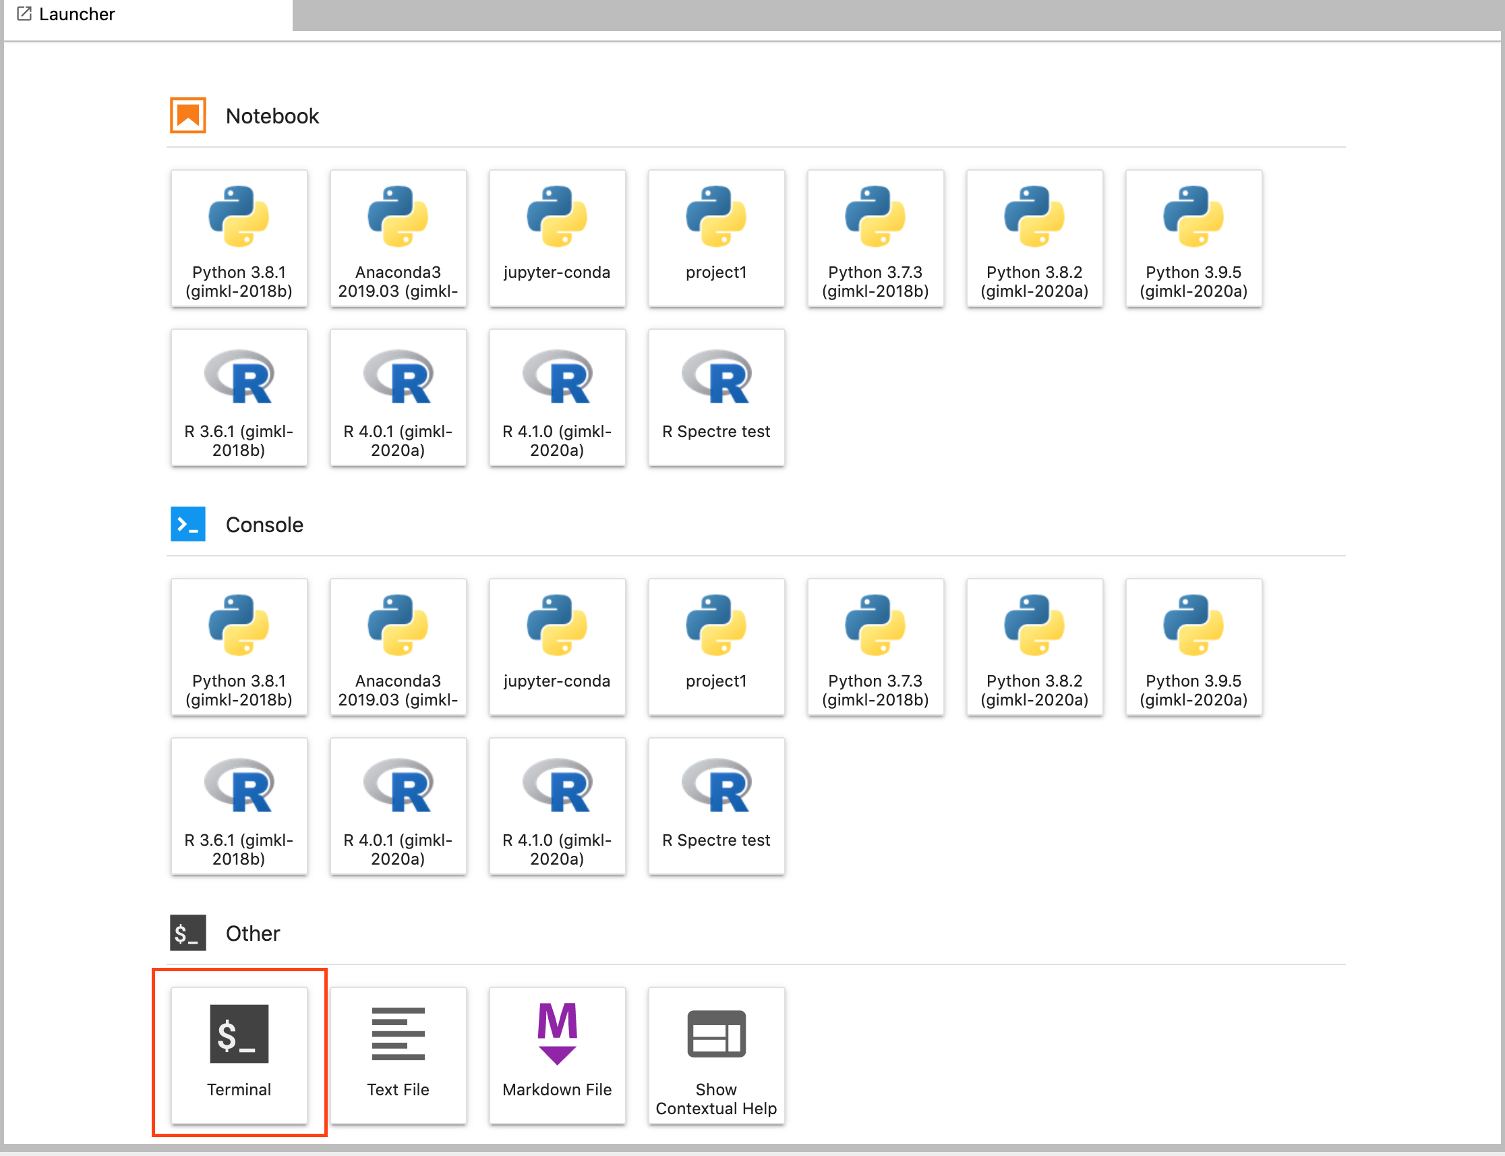This screenshot has width=1505, height=1156.
Task: Create a new Markdown File
Action: coord(556,1056)
